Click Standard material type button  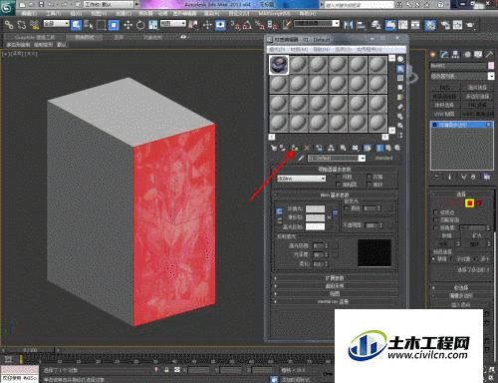(383, 159)
